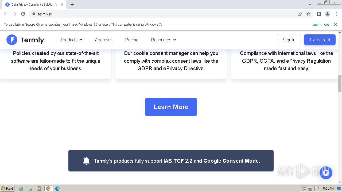This screenshot has height=192, width=342.
Task: Share this page icon in address bar
Action: pyautogui.click(x=300, y=14)
